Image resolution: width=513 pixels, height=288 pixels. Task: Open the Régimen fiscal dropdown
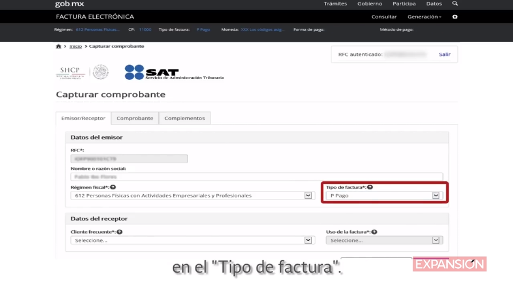[x=308, y=195]
